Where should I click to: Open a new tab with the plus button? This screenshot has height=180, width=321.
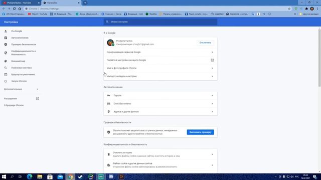85,3
